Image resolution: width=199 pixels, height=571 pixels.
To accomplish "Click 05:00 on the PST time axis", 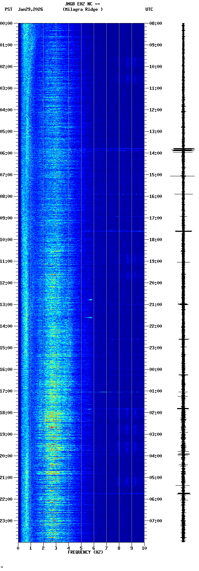I will click(6, 132).
